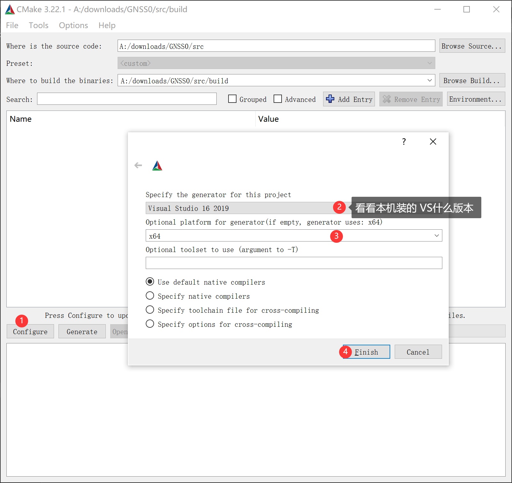Open the File menu
This screenshot has width=512, height=483.
pos(12,25)
